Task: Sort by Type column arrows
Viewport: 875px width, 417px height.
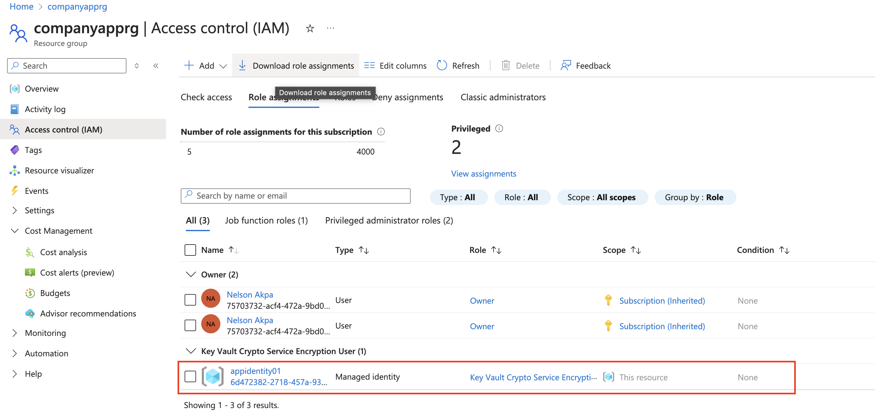Action: click(364, 250)
